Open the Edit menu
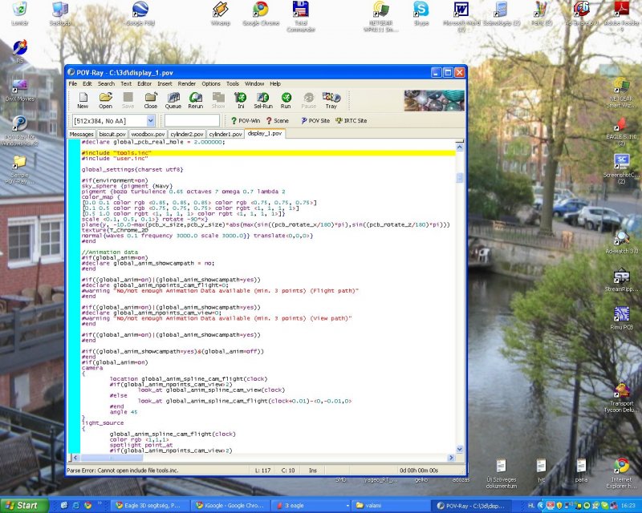The height and width of the screenshot is (513, 642). [x=87, y=83]
